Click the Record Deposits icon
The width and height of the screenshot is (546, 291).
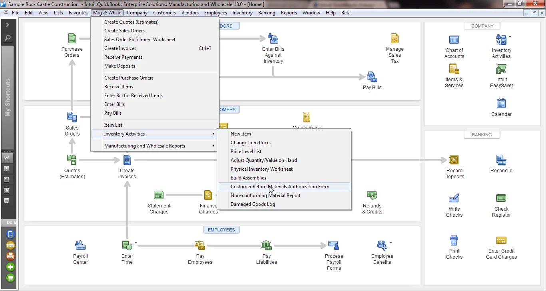pyautogui.click(x=454, y=160)
